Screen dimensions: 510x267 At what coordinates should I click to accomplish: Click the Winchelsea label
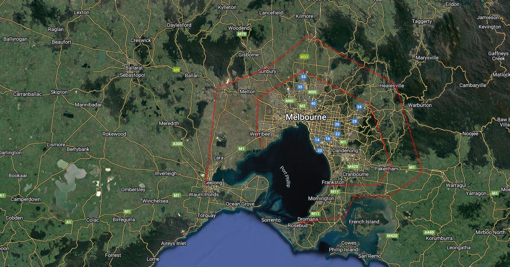click(155, 201)
